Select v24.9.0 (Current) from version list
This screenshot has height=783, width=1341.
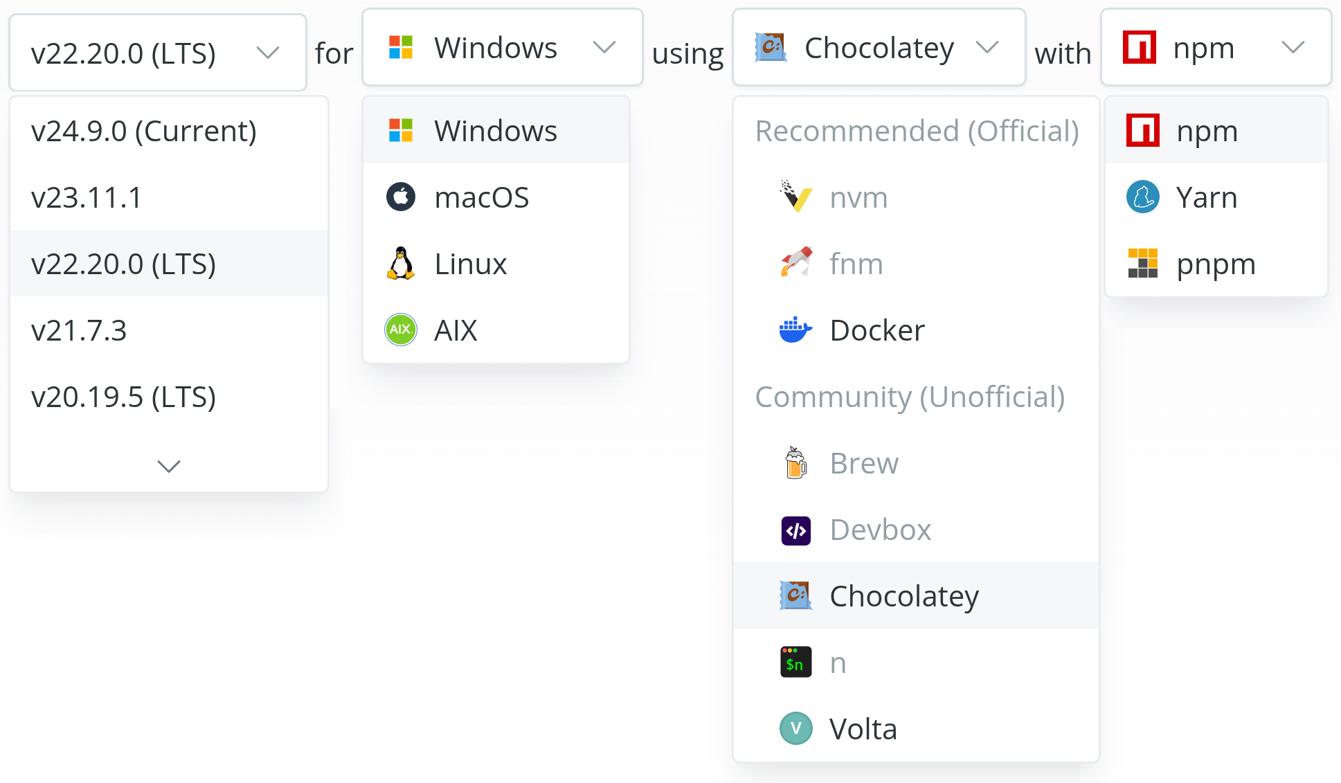[144, 131]
